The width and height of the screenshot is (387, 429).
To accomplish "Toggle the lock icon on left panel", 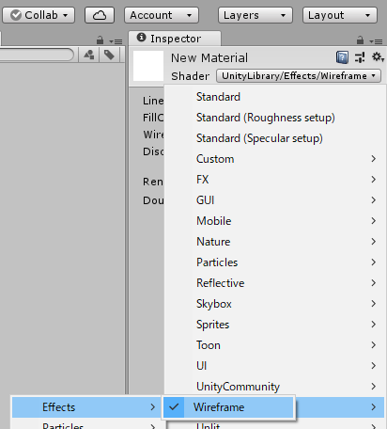I will pos(100,40).
